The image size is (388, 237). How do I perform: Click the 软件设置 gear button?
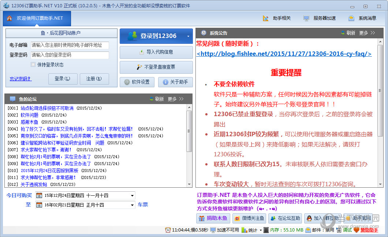137,82
